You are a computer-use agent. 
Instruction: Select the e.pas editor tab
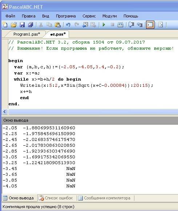(x=58, y=34)
